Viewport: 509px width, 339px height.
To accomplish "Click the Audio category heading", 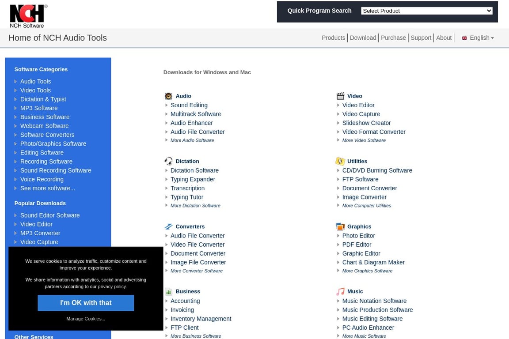I will tap(183, 96).
